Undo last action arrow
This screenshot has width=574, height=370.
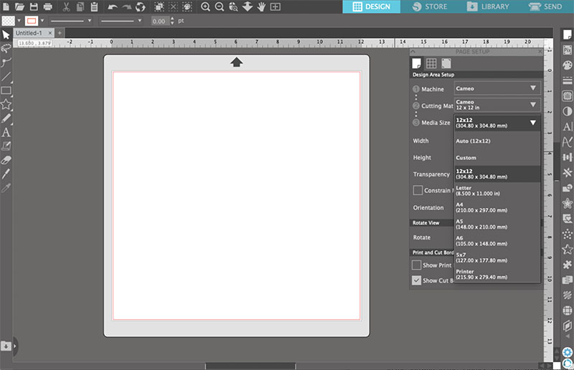click(x=113, y=6)
